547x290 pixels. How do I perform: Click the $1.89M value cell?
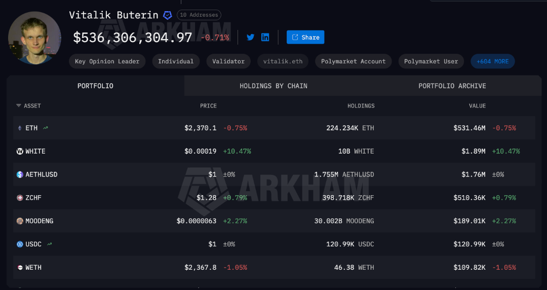coord(474,151)
